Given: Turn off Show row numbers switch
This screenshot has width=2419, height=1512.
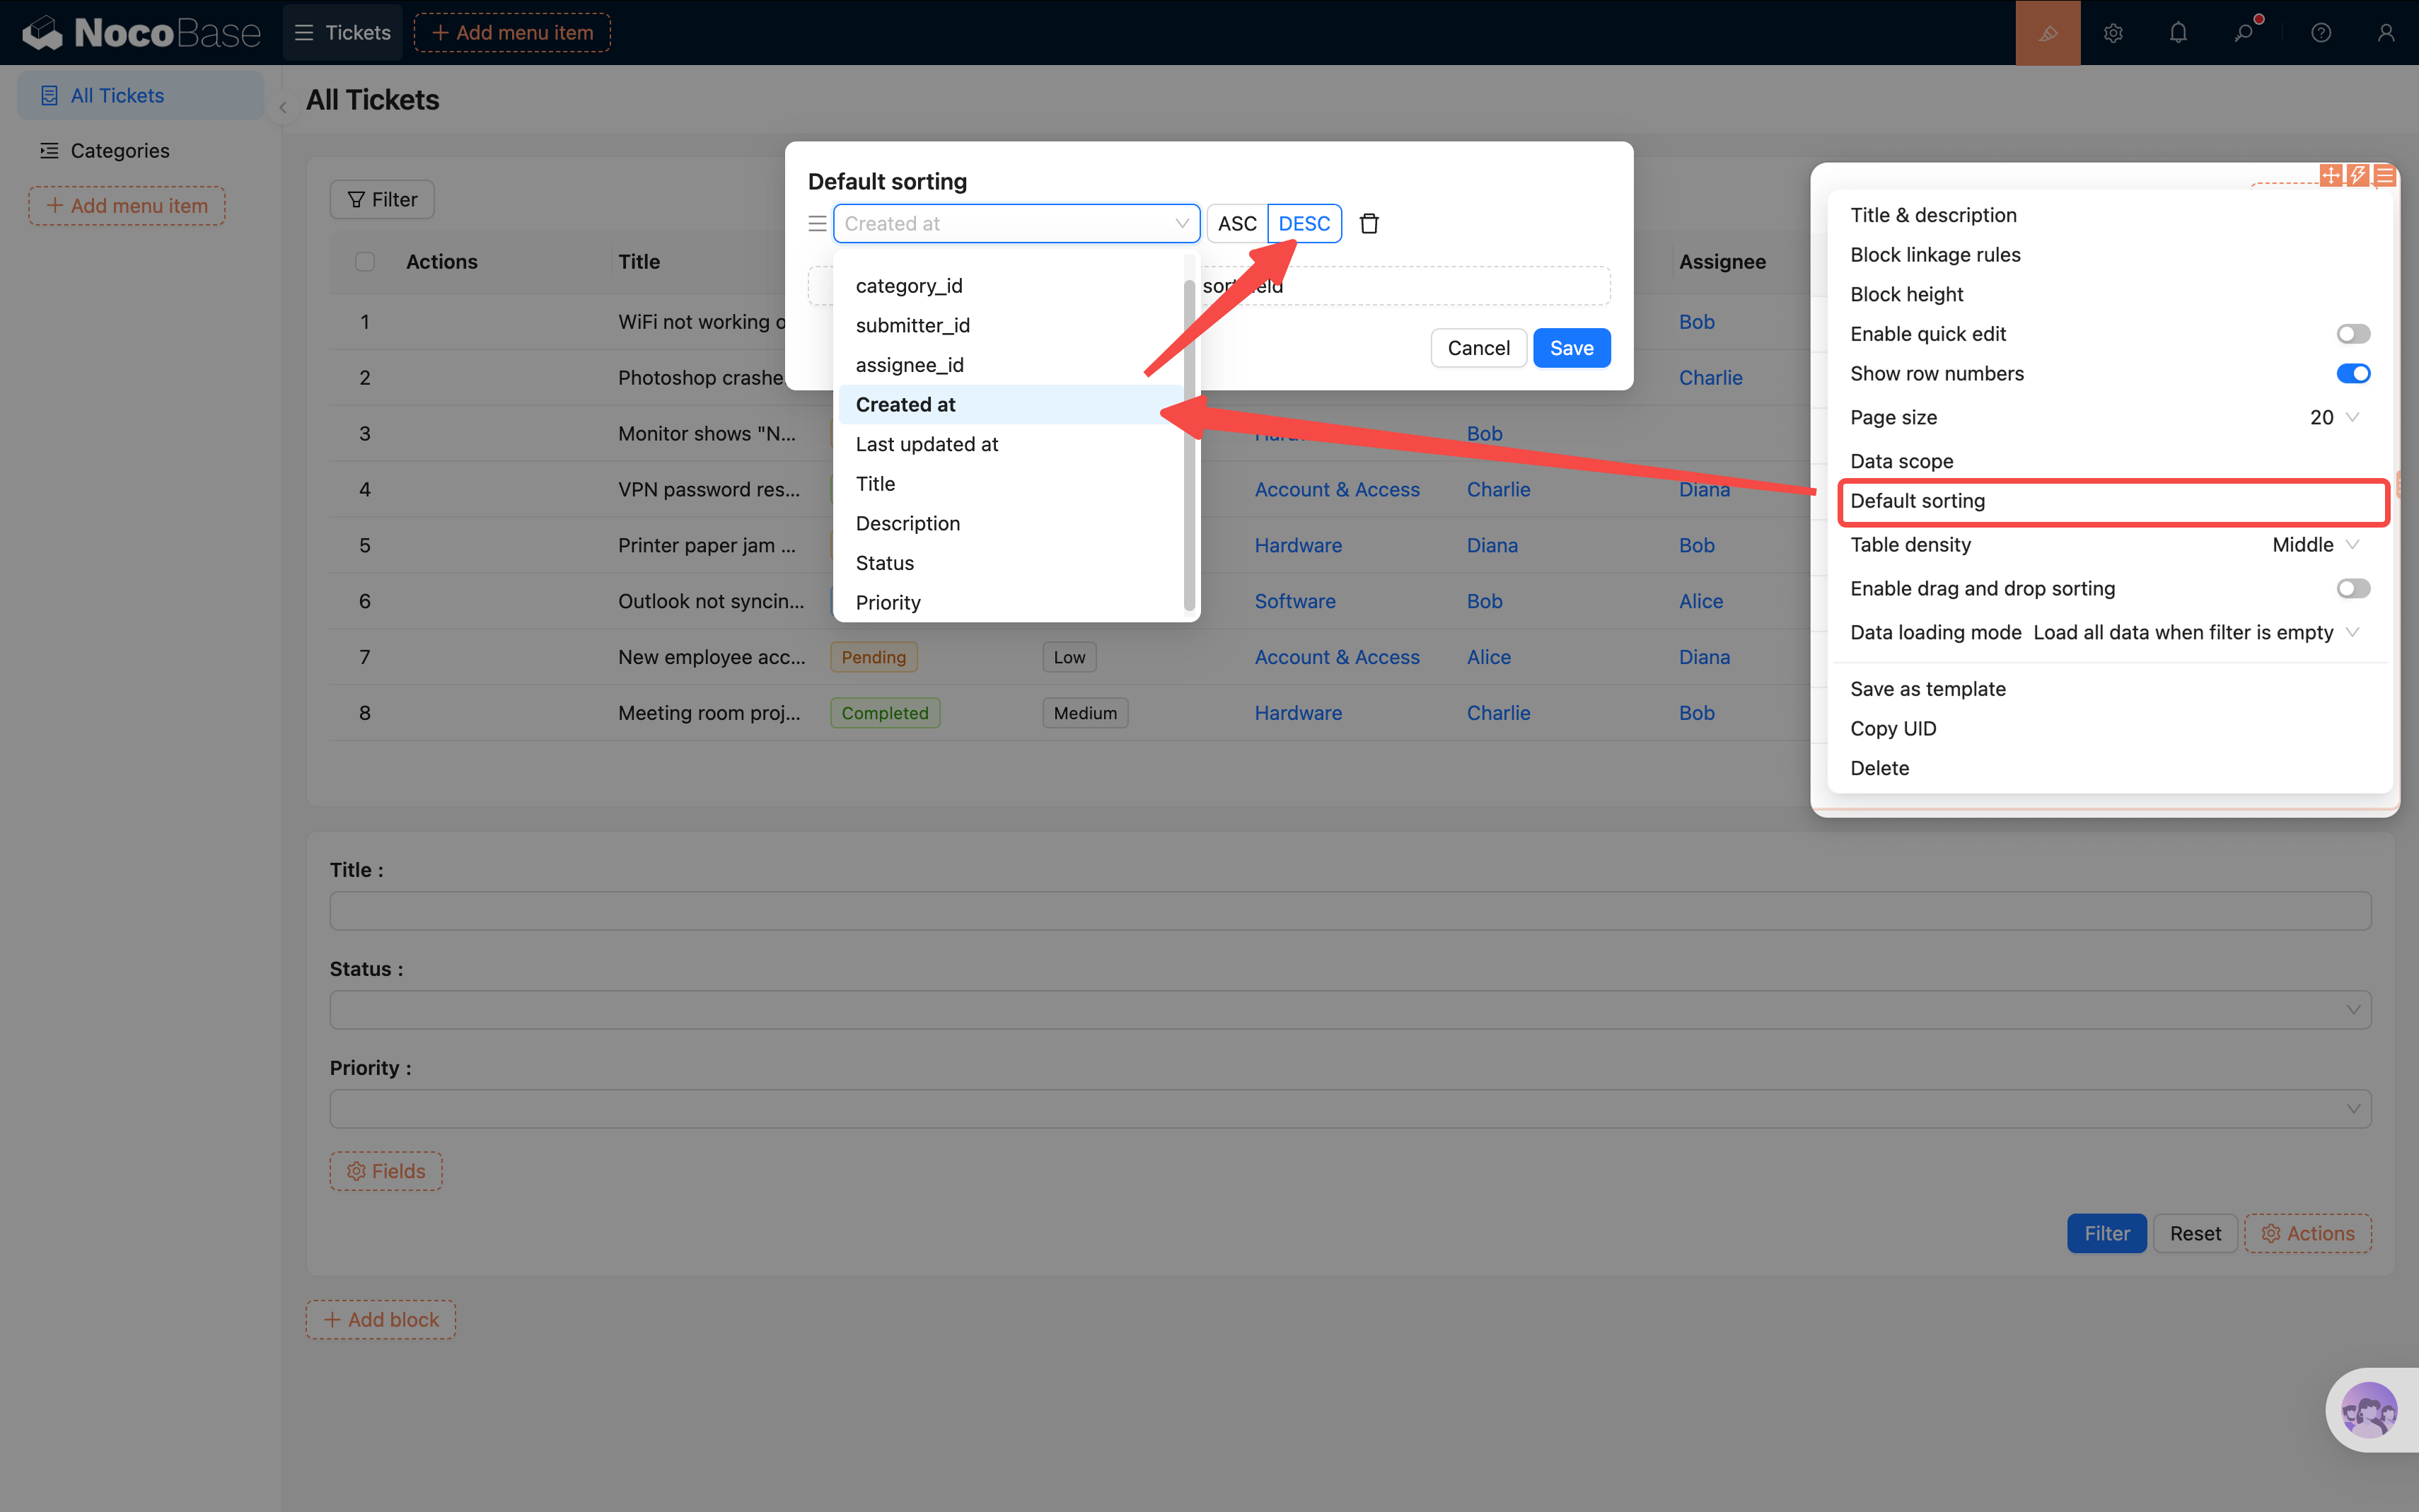Looking at the screenshot, I should point(2352,374).
